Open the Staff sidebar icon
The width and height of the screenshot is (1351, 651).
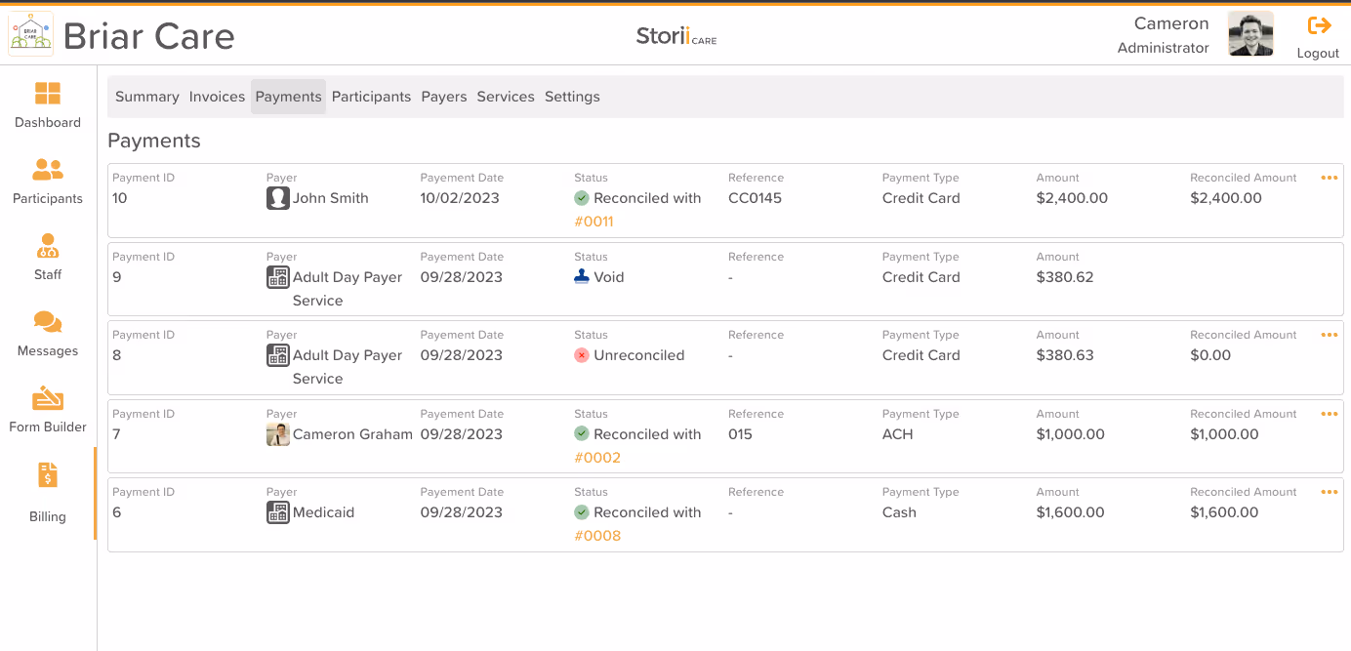point(48,246)
